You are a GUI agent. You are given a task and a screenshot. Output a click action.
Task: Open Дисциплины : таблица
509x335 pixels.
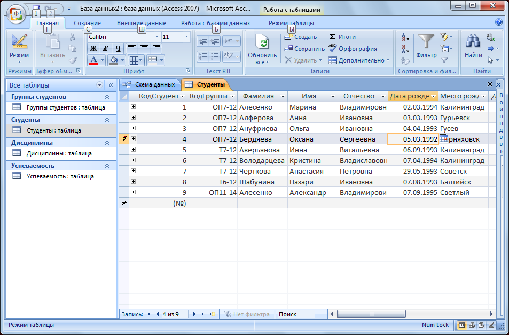[59, 153]
